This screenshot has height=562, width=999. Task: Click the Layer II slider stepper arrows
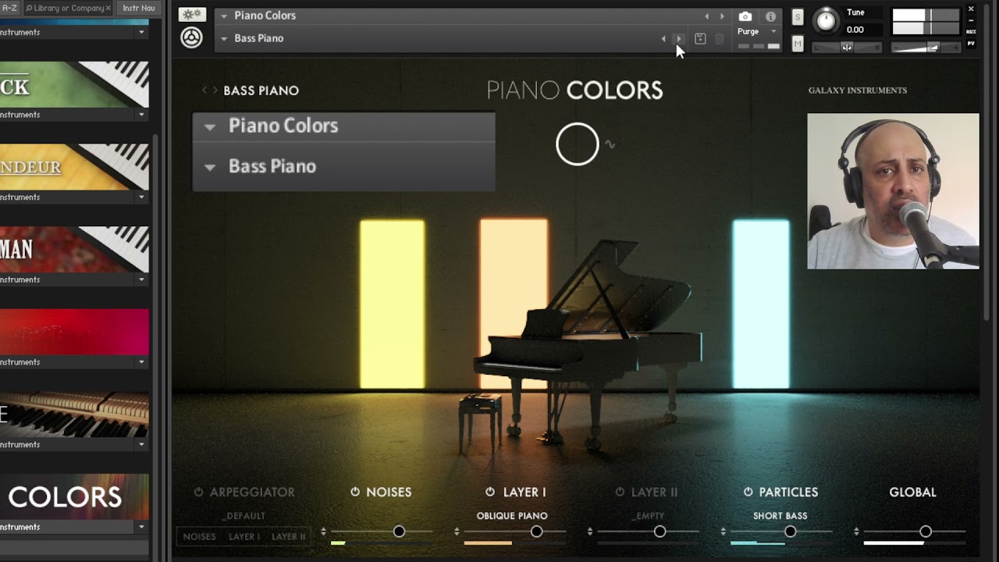coord(590,532)
